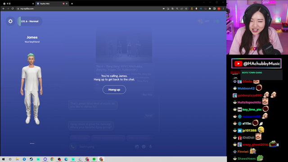
Task: Open Chrome side panel icon
Action: click(214, 9)
